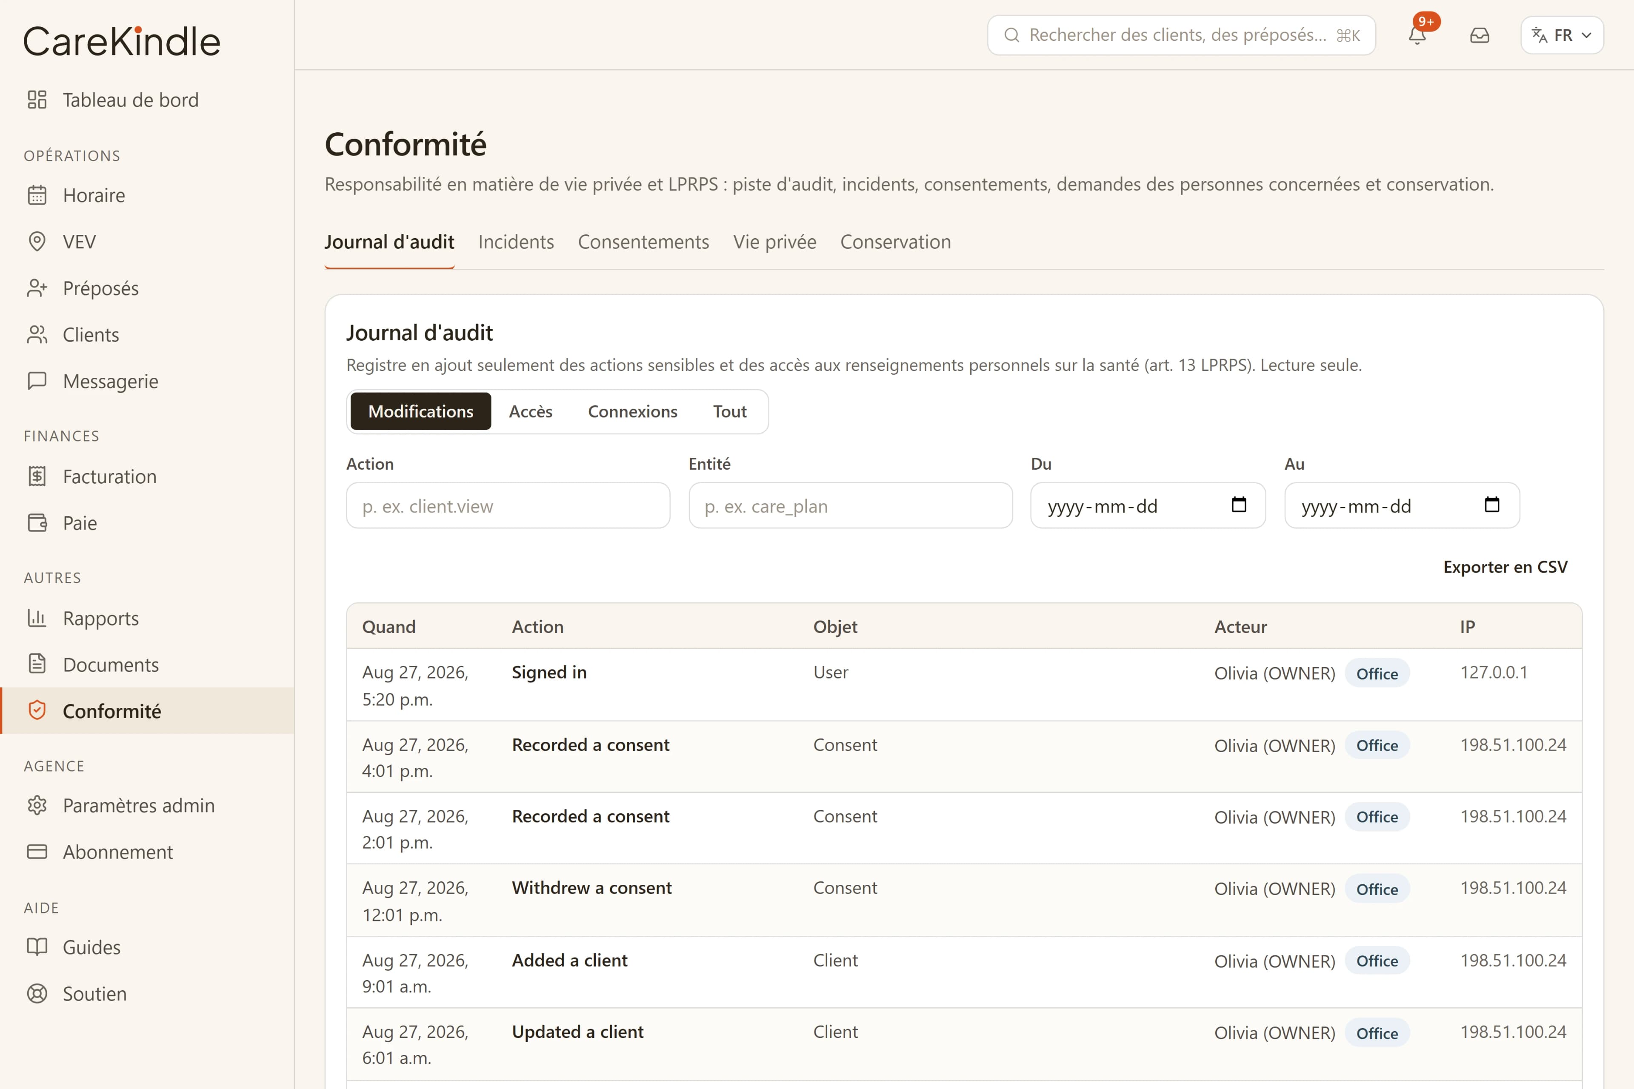Open Horaire in the sidebar
This screenshot has width=1634, height=1089.
pos(147,195)
